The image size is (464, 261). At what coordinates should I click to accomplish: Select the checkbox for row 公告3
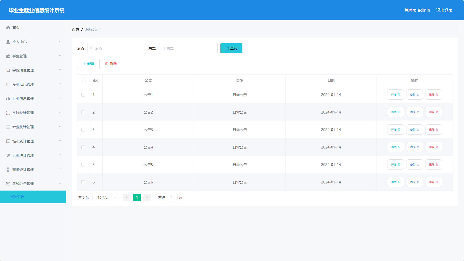pyautogui.click(x=83, y=130)
